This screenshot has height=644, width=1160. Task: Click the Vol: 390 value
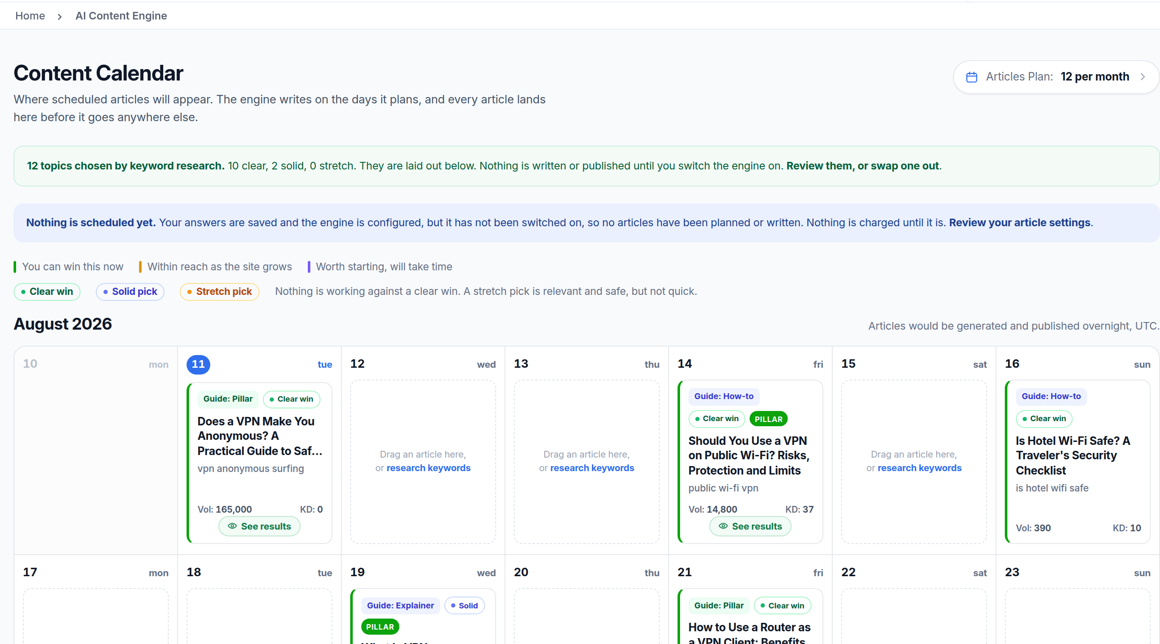pos(1034,528)
